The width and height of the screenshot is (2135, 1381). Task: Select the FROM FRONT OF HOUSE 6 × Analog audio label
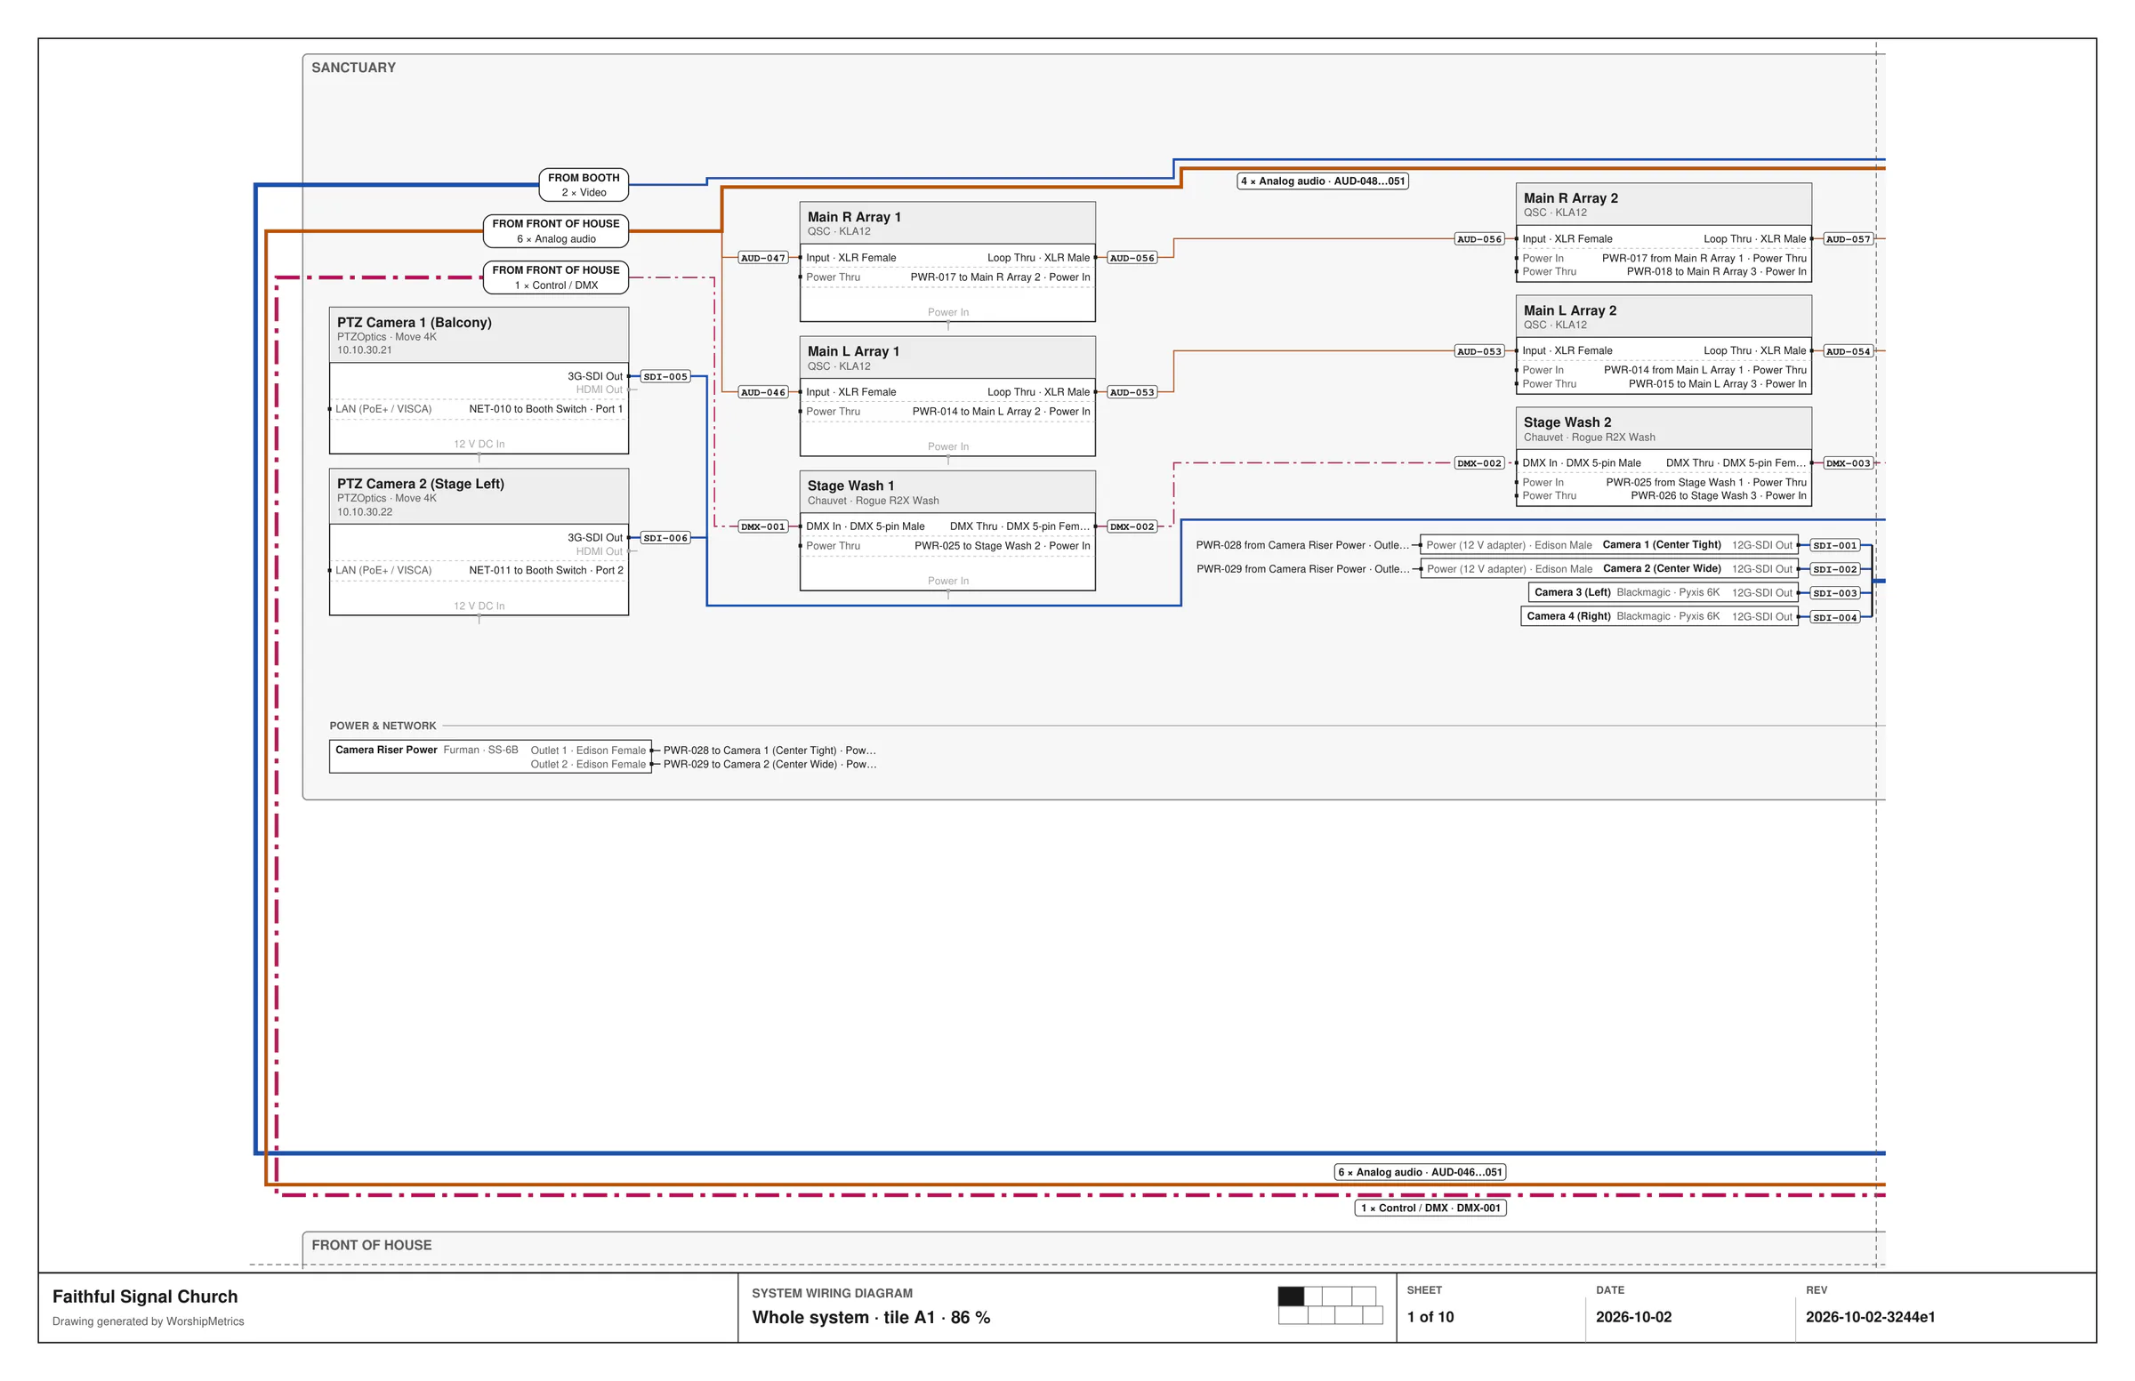click(555, 231)
